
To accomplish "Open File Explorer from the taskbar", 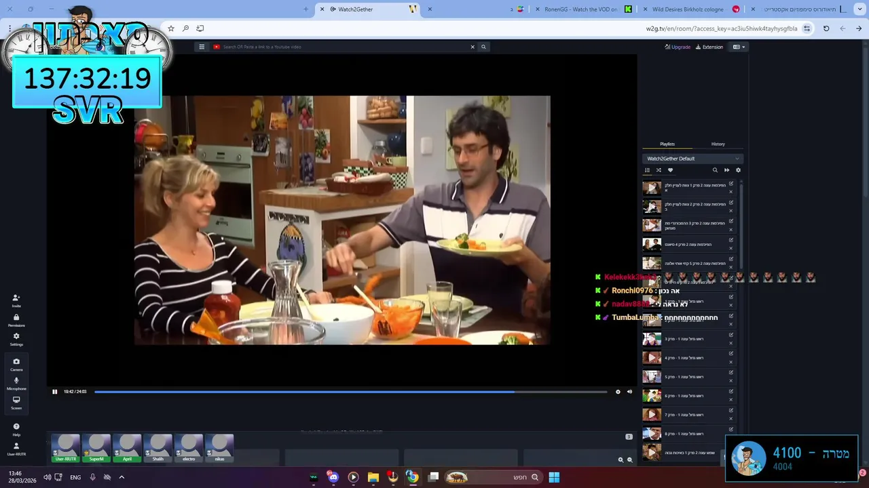I will (x=373, y=477).
